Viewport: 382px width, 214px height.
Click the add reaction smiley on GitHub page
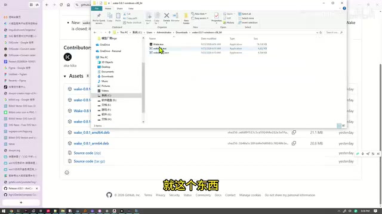pos(67,172)
